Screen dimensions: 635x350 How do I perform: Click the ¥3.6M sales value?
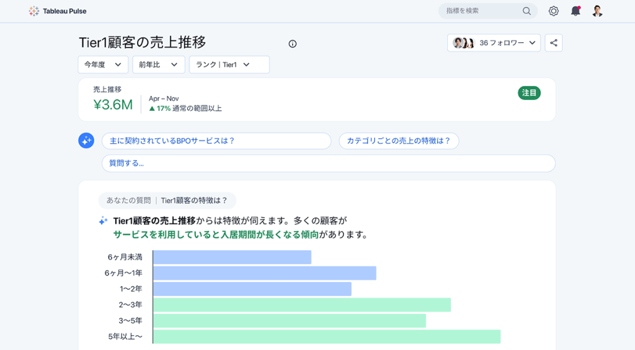coord(113,105)
